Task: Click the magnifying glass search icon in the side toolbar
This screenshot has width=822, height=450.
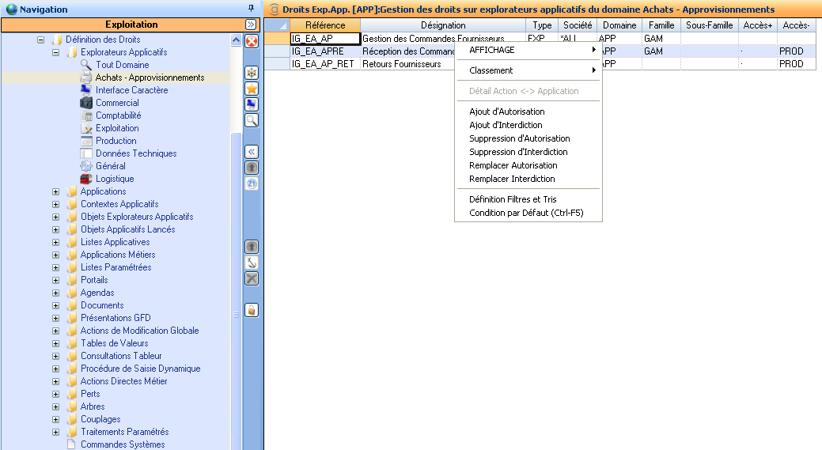Action: [251, 120]
